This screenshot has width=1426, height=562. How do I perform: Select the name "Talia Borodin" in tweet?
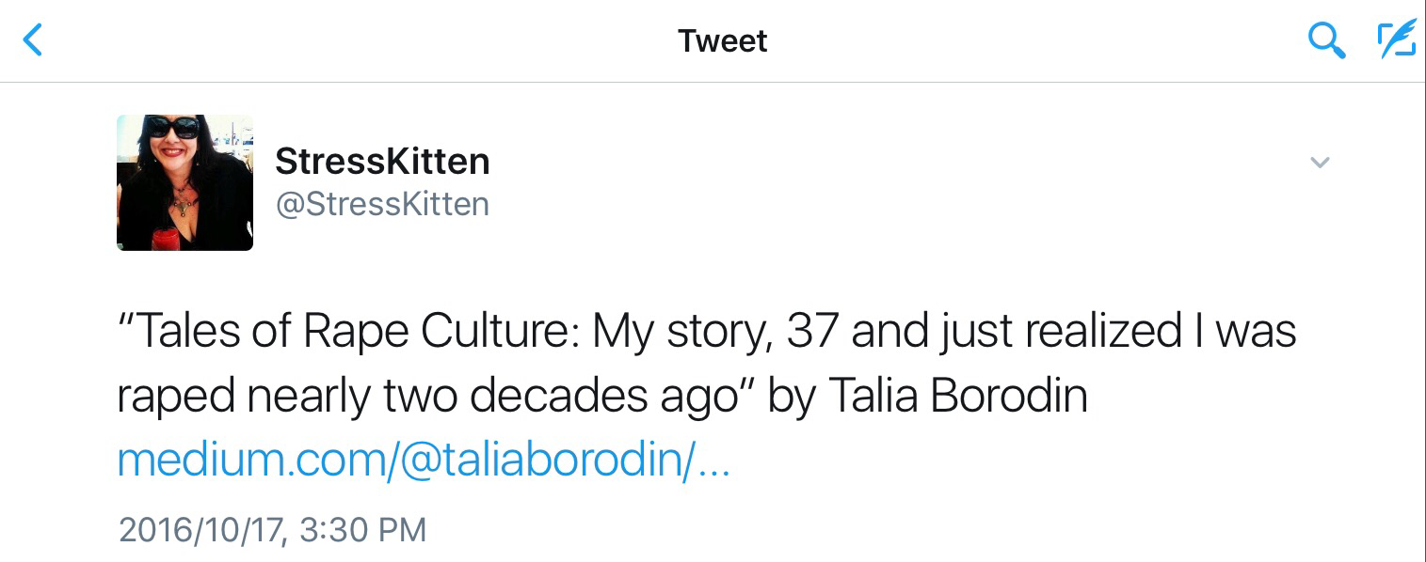(x=957, y=397)
